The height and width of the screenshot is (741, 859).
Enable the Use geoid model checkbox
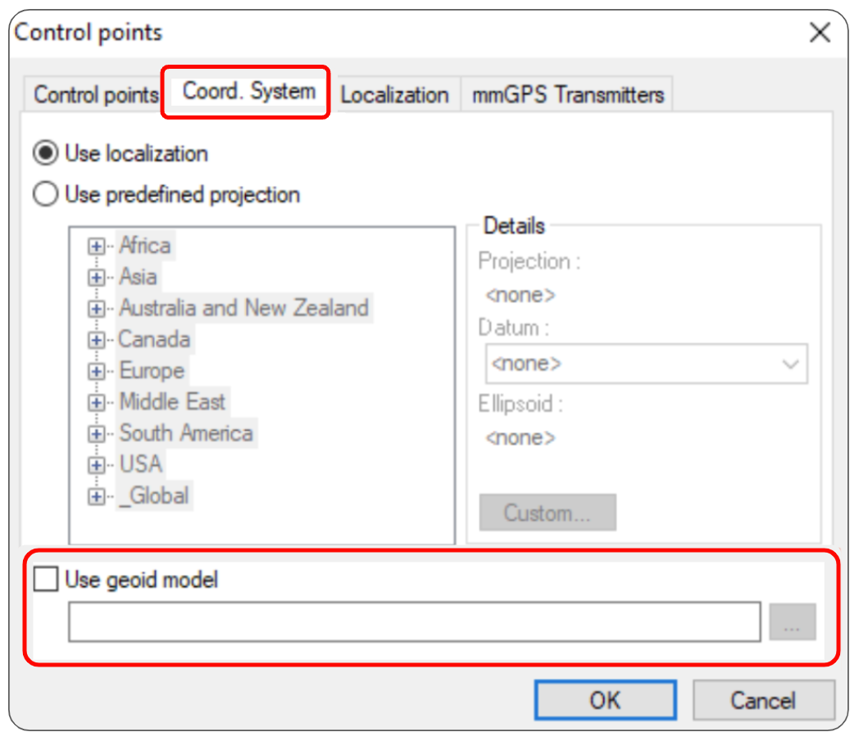coord(45,578)
